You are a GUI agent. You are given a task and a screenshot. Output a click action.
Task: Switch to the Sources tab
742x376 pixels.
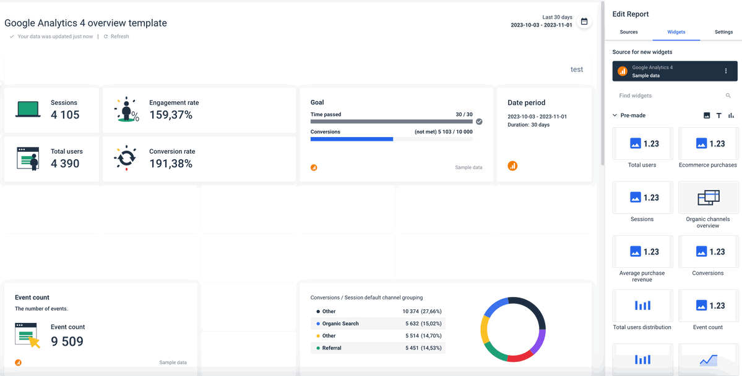click(x=628, y=32)
